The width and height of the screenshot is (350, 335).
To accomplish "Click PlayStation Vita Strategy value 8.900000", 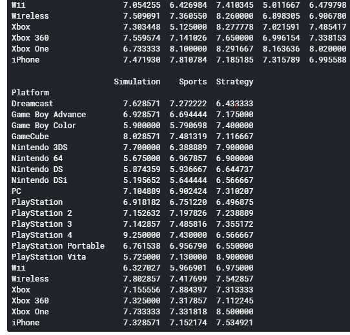I will coord(234,257).
